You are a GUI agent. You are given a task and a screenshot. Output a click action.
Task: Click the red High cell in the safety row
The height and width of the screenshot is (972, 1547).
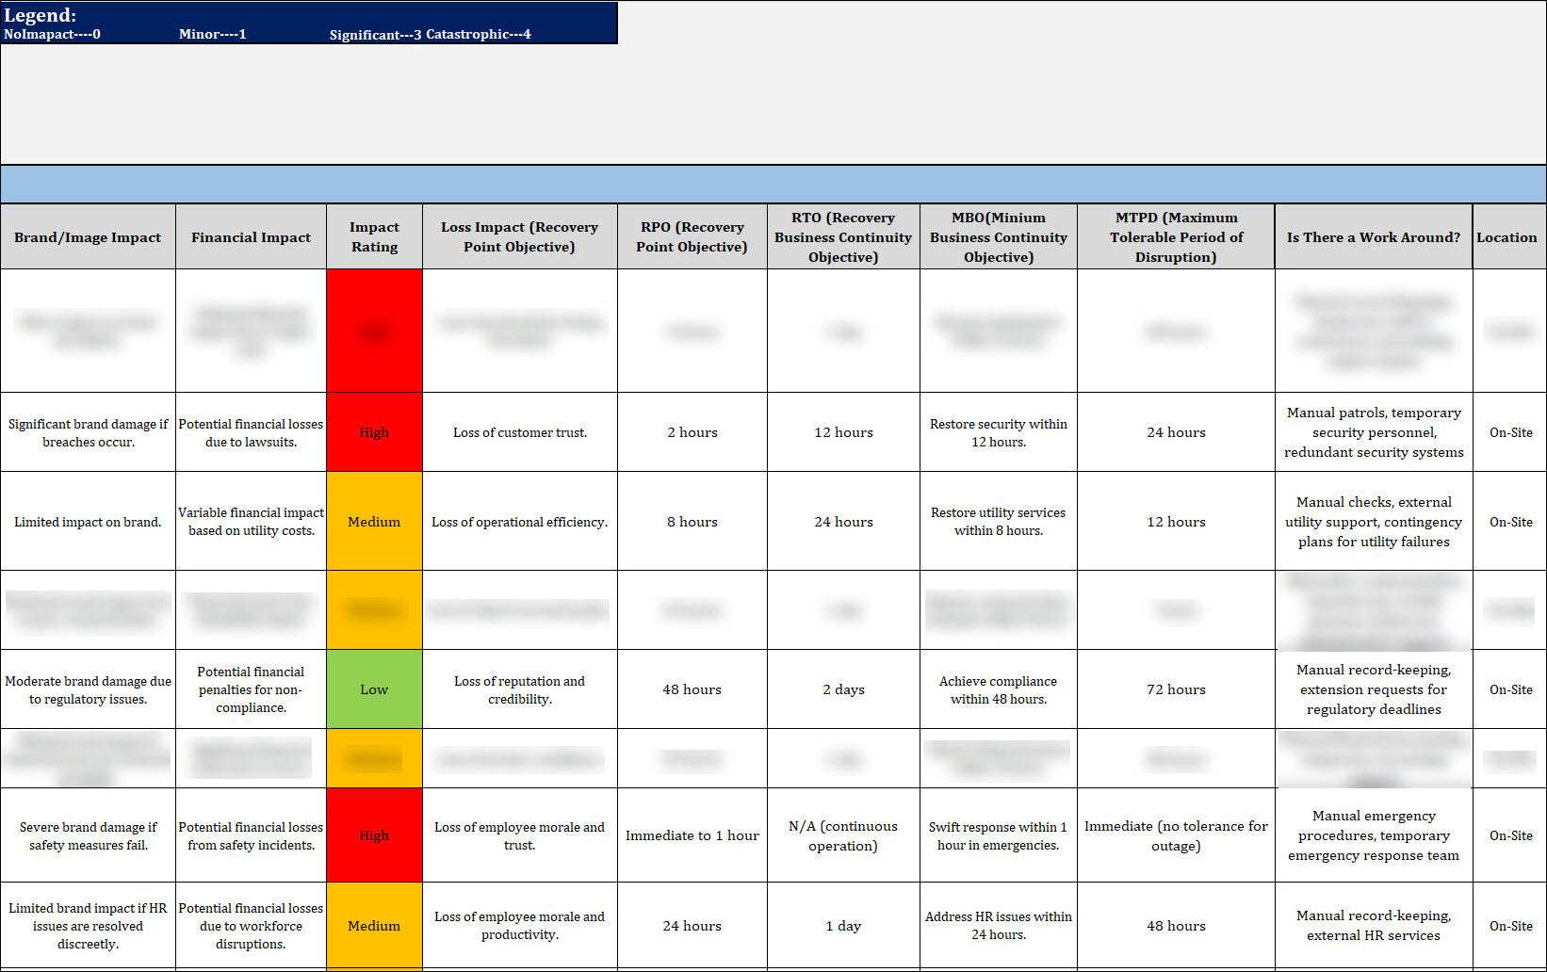point(374,835)
